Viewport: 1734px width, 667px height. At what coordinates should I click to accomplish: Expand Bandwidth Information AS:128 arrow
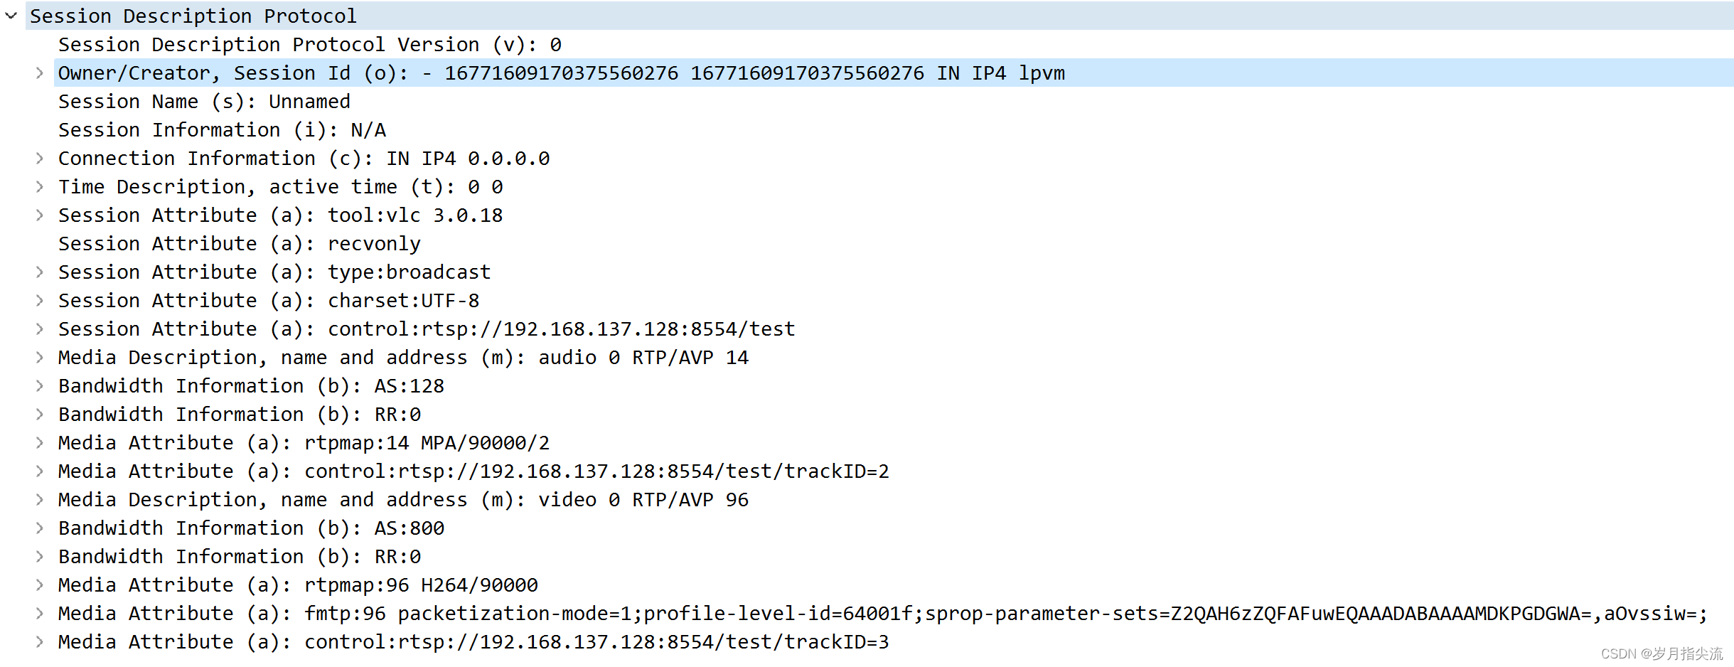(x=40, y=385)
